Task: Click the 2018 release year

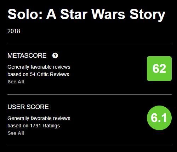Action: (14, 31)
